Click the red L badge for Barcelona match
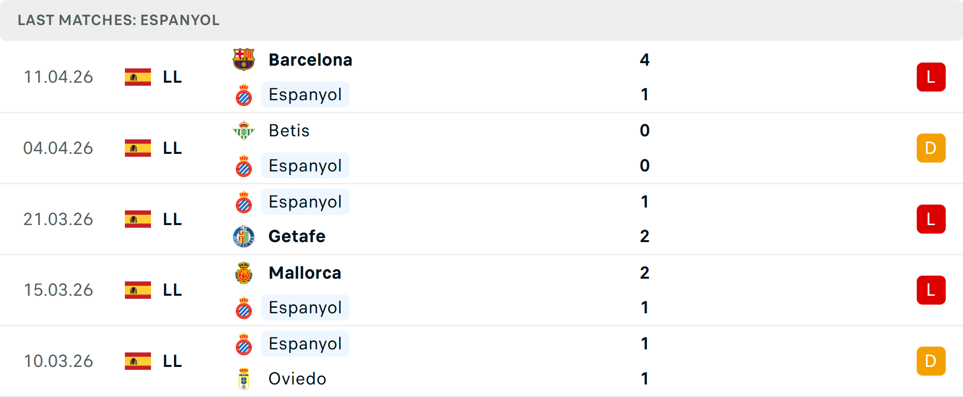 931,77
